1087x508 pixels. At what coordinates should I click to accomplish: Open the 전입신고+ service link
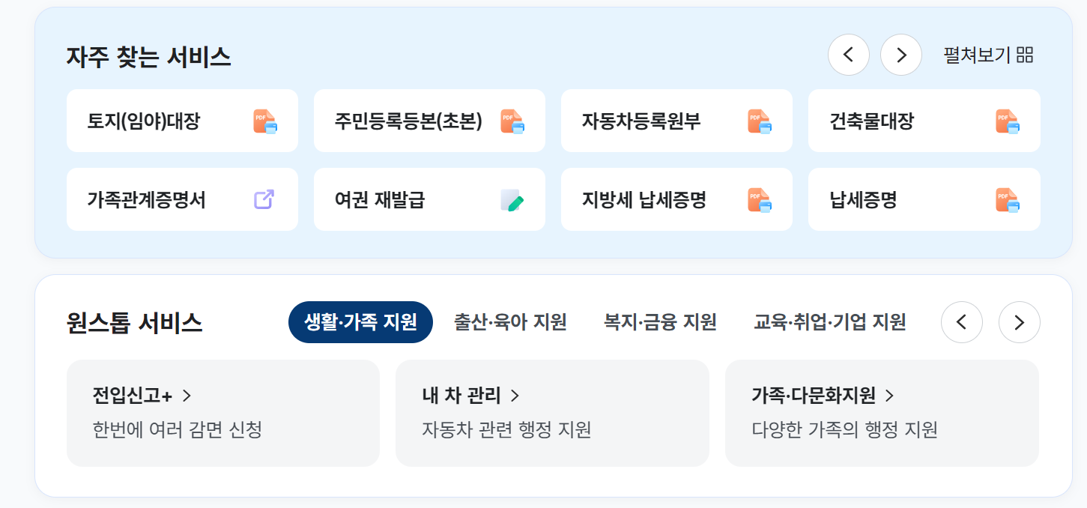pos(223,413)
